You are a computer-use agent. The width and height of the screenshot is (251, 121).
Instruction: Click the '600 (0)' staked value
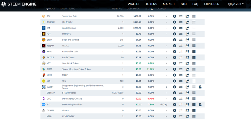pyautogui.click(x=164, y=105)
